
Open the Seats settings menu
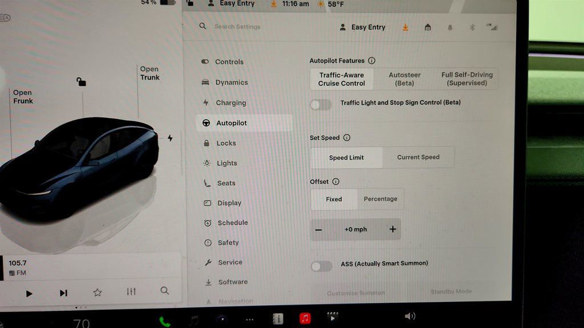220,183
